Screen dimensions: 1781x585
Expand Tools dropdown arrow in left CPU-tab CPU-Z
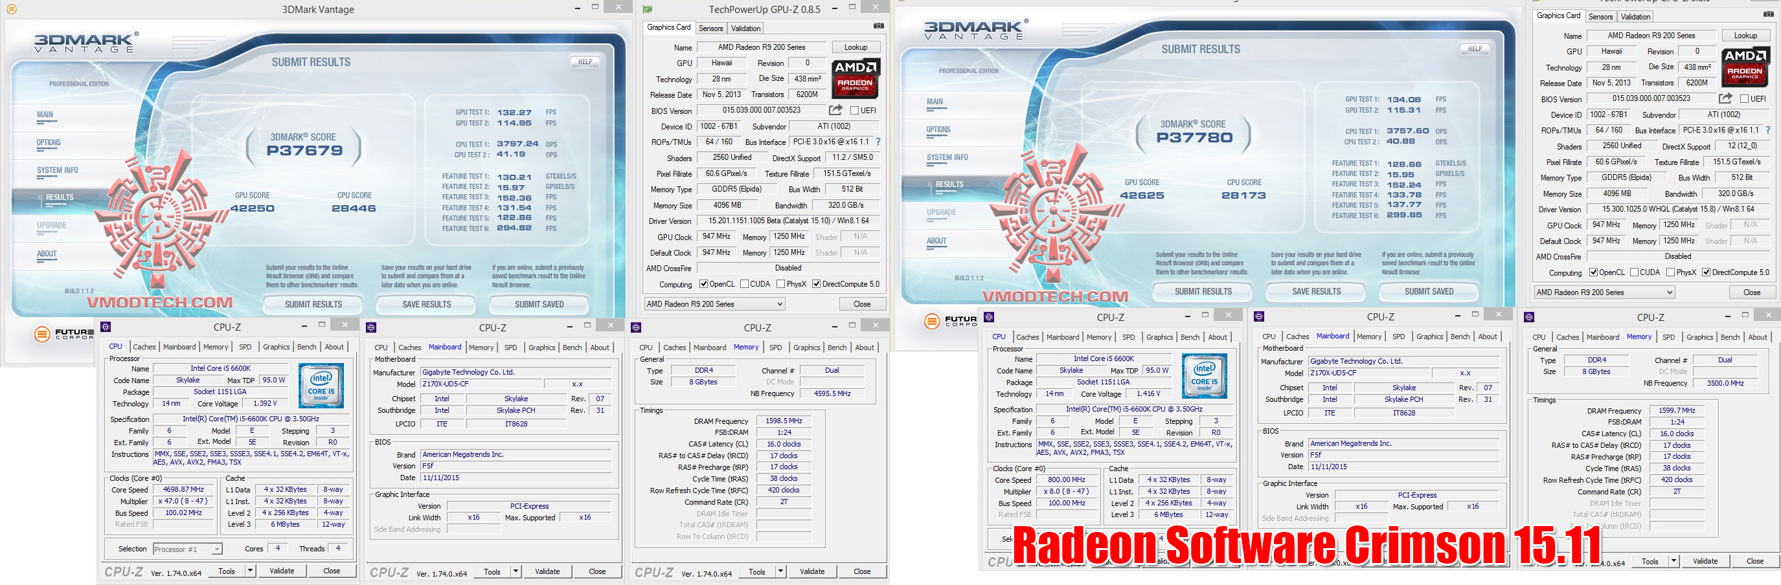(x=250, y=571)
